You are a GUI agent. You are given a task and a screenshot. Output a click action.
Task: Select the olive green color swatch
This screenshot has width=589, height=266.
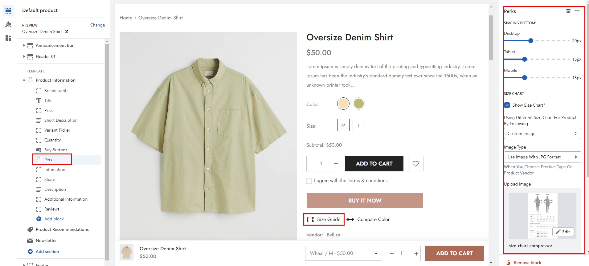(x=358, y=104)
